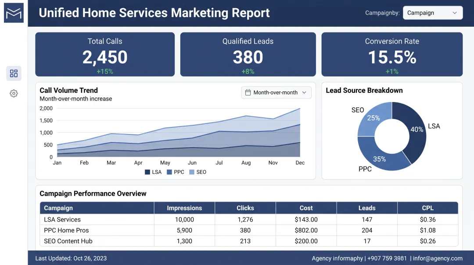The image size is (474, 265).
Task: Click the Lead Source Breakdown title
Action: [x=364, y=90]
